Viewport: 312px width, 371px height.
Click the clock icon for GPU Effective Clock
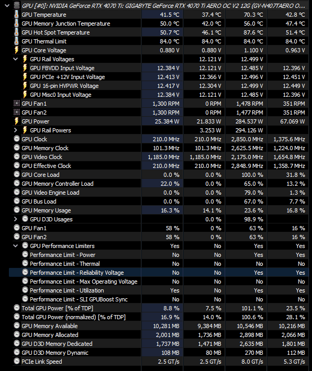pos(17,166)
